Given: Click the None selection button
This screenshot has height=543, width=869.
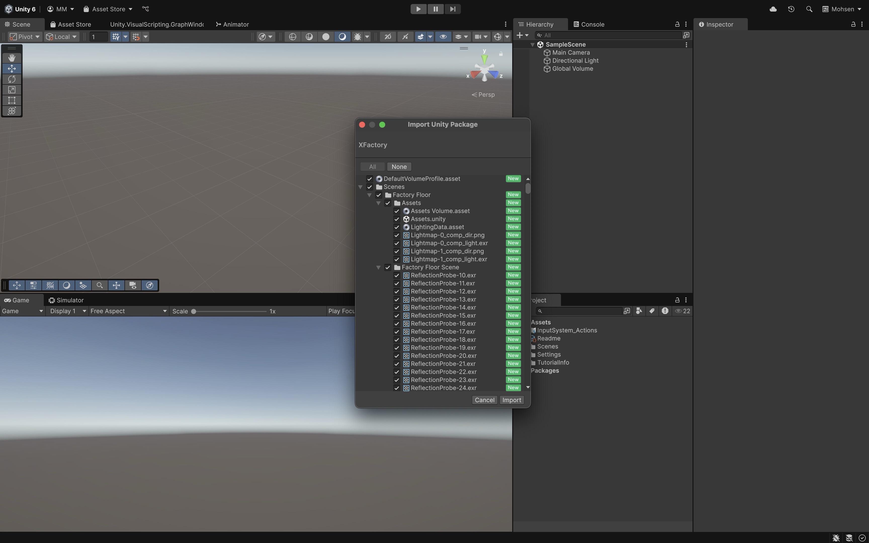Looking at the screenshot, I should coord(399,167).
